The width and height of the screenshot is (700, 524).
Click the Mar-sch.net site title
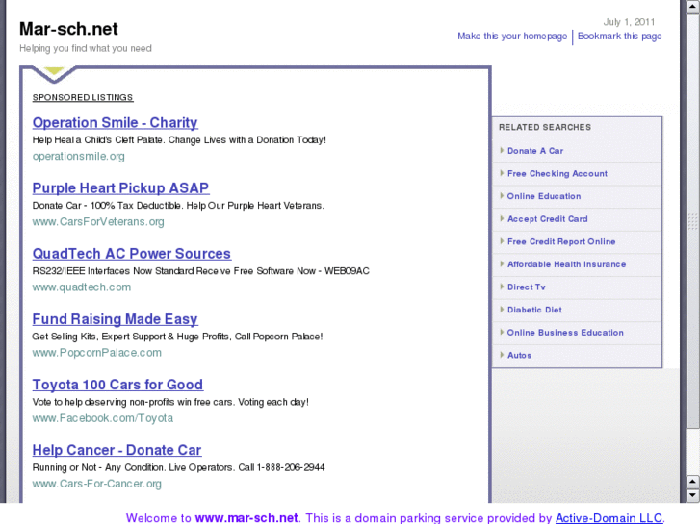point(68,29)
